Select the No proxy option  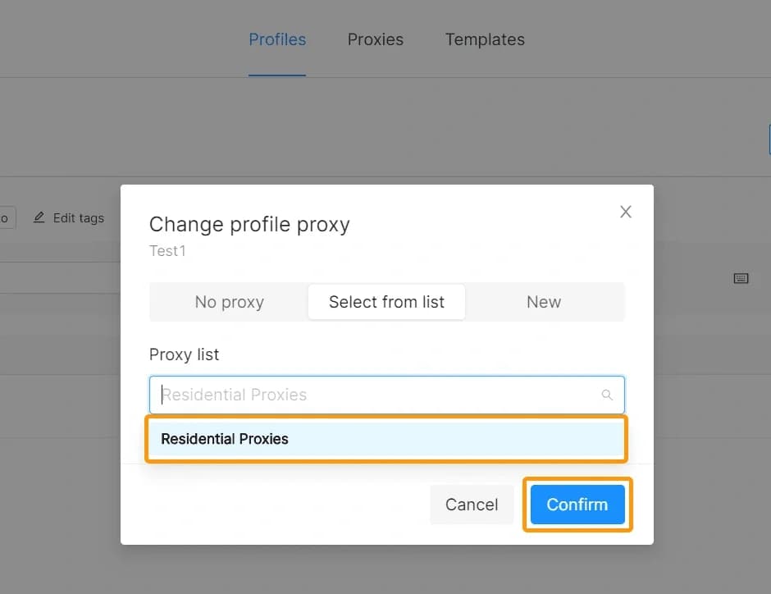(x=229, y=302)
